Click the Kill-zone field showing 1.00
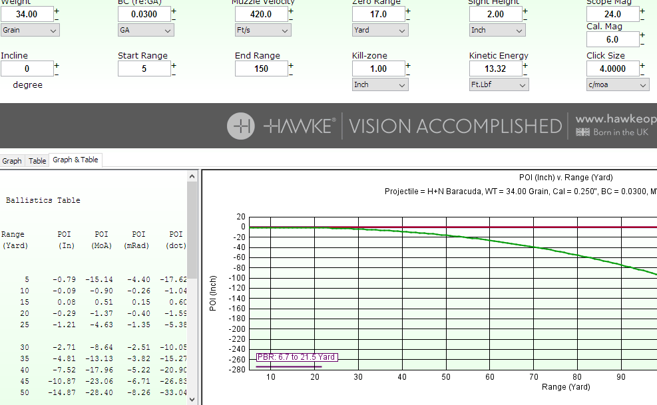Image resolution: width=657 pixels, height=405 pixels. 378,68
